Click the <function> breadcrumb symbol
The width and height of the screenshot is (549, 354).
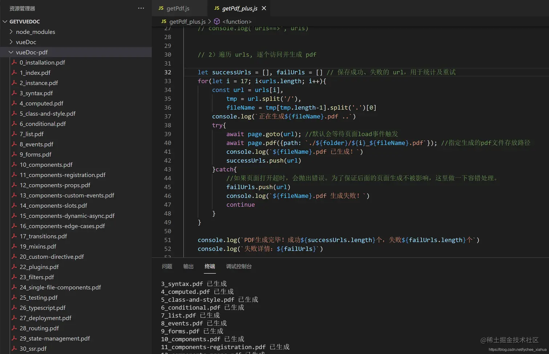point(237,22)
